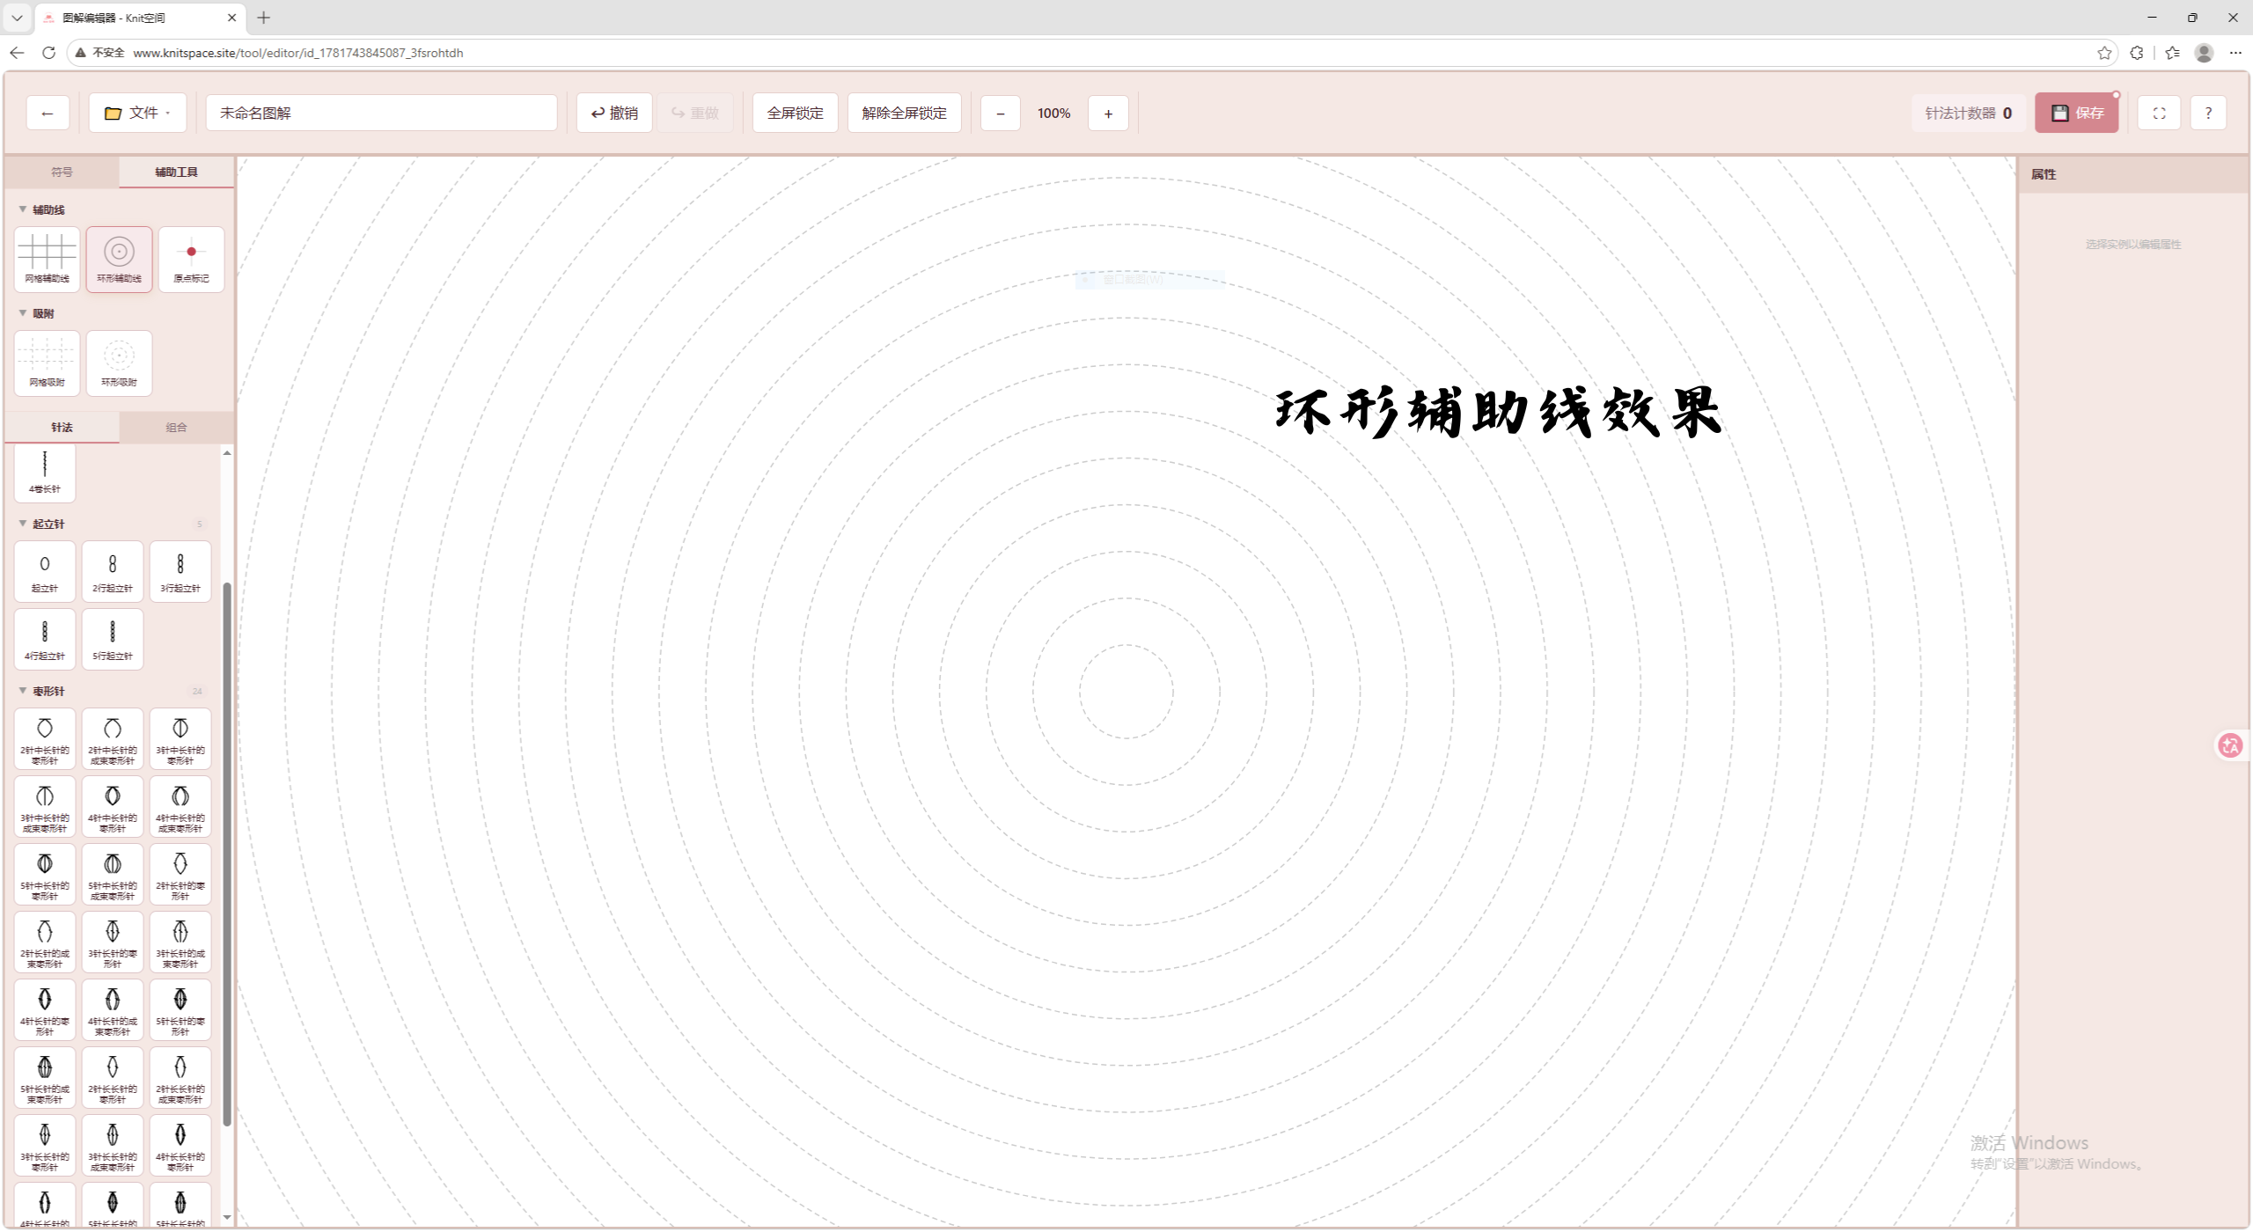2253x1232 pixels.
Task: Enable the grid guideline (网格辅助线) tool
Action: pyautogui.click(x=47, y=259)
